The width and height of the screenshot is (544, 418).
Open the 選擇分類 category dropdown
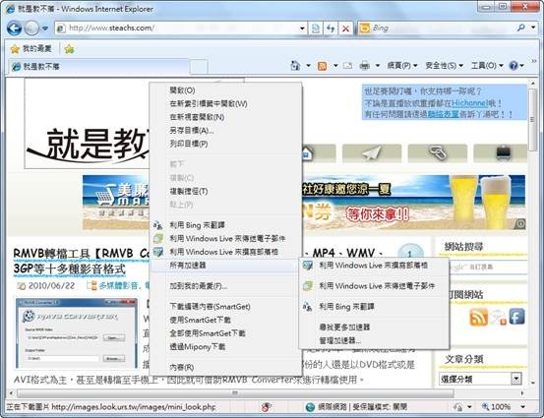click(x=480, y=379)
